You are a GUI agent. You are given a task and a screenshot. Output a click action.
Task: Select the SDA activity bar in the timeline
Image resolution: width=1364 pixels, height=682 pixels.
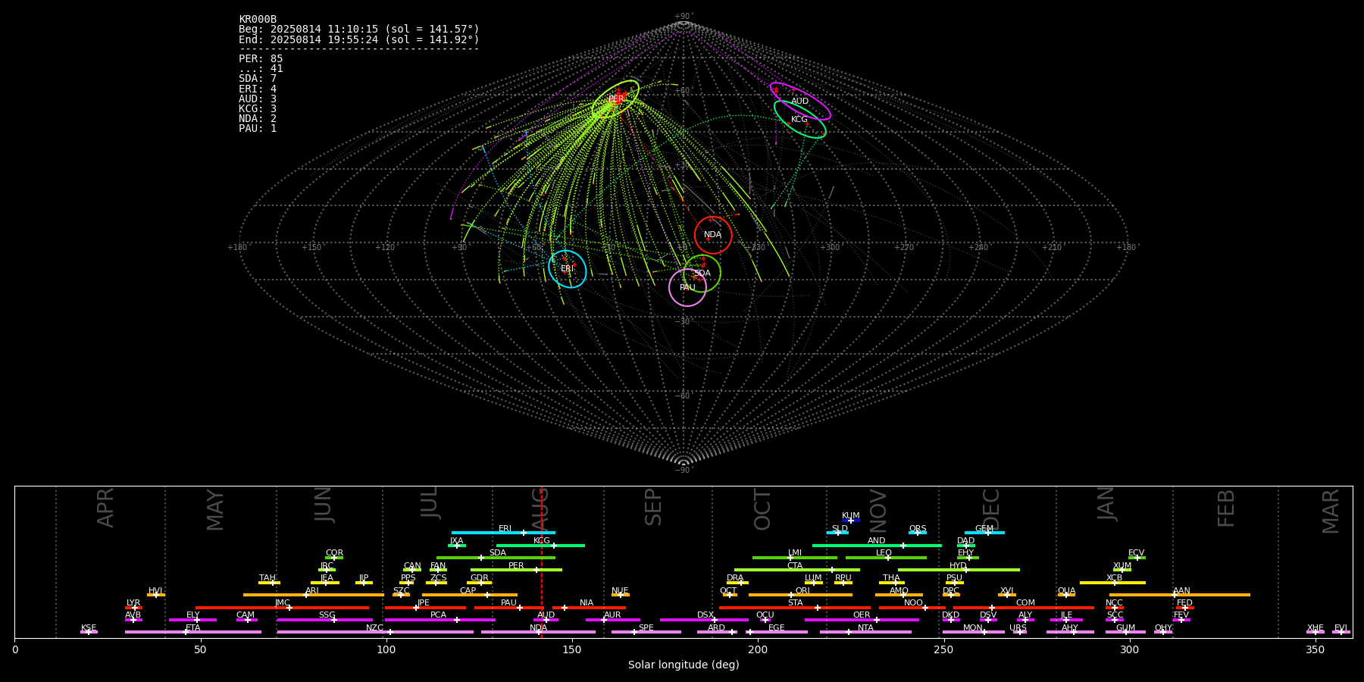(496, 558)
